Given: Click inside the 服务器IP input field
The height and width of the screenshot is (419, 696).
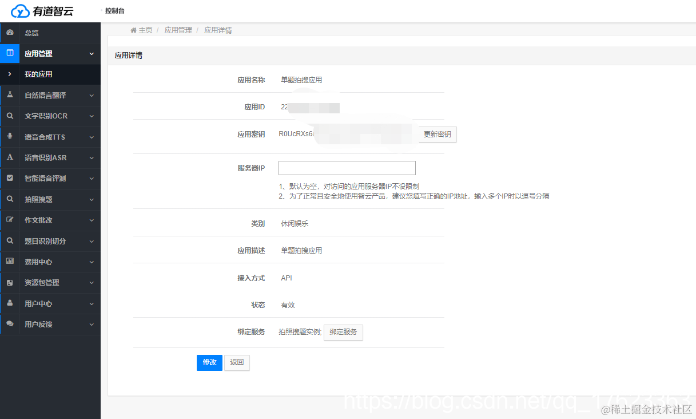Looking at the screenshot, I should pos(347,168).
